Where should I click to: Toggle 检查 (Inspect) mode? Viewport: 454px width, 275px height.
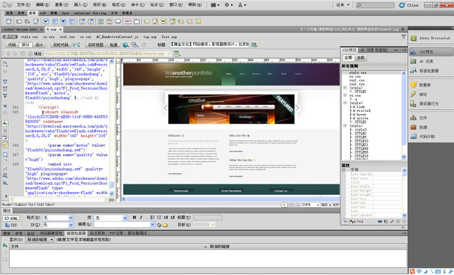point(113,45)
